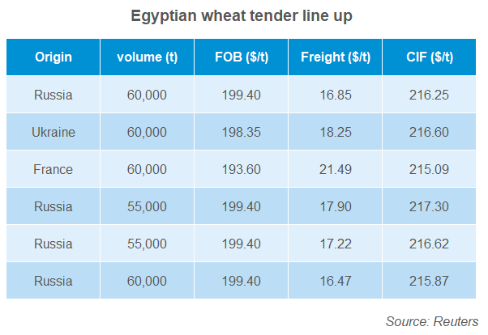The height and width of the screenshot is (335, 488).
Task: Select the Freight ($/t) header cell
Action: [x=336, y=57]
